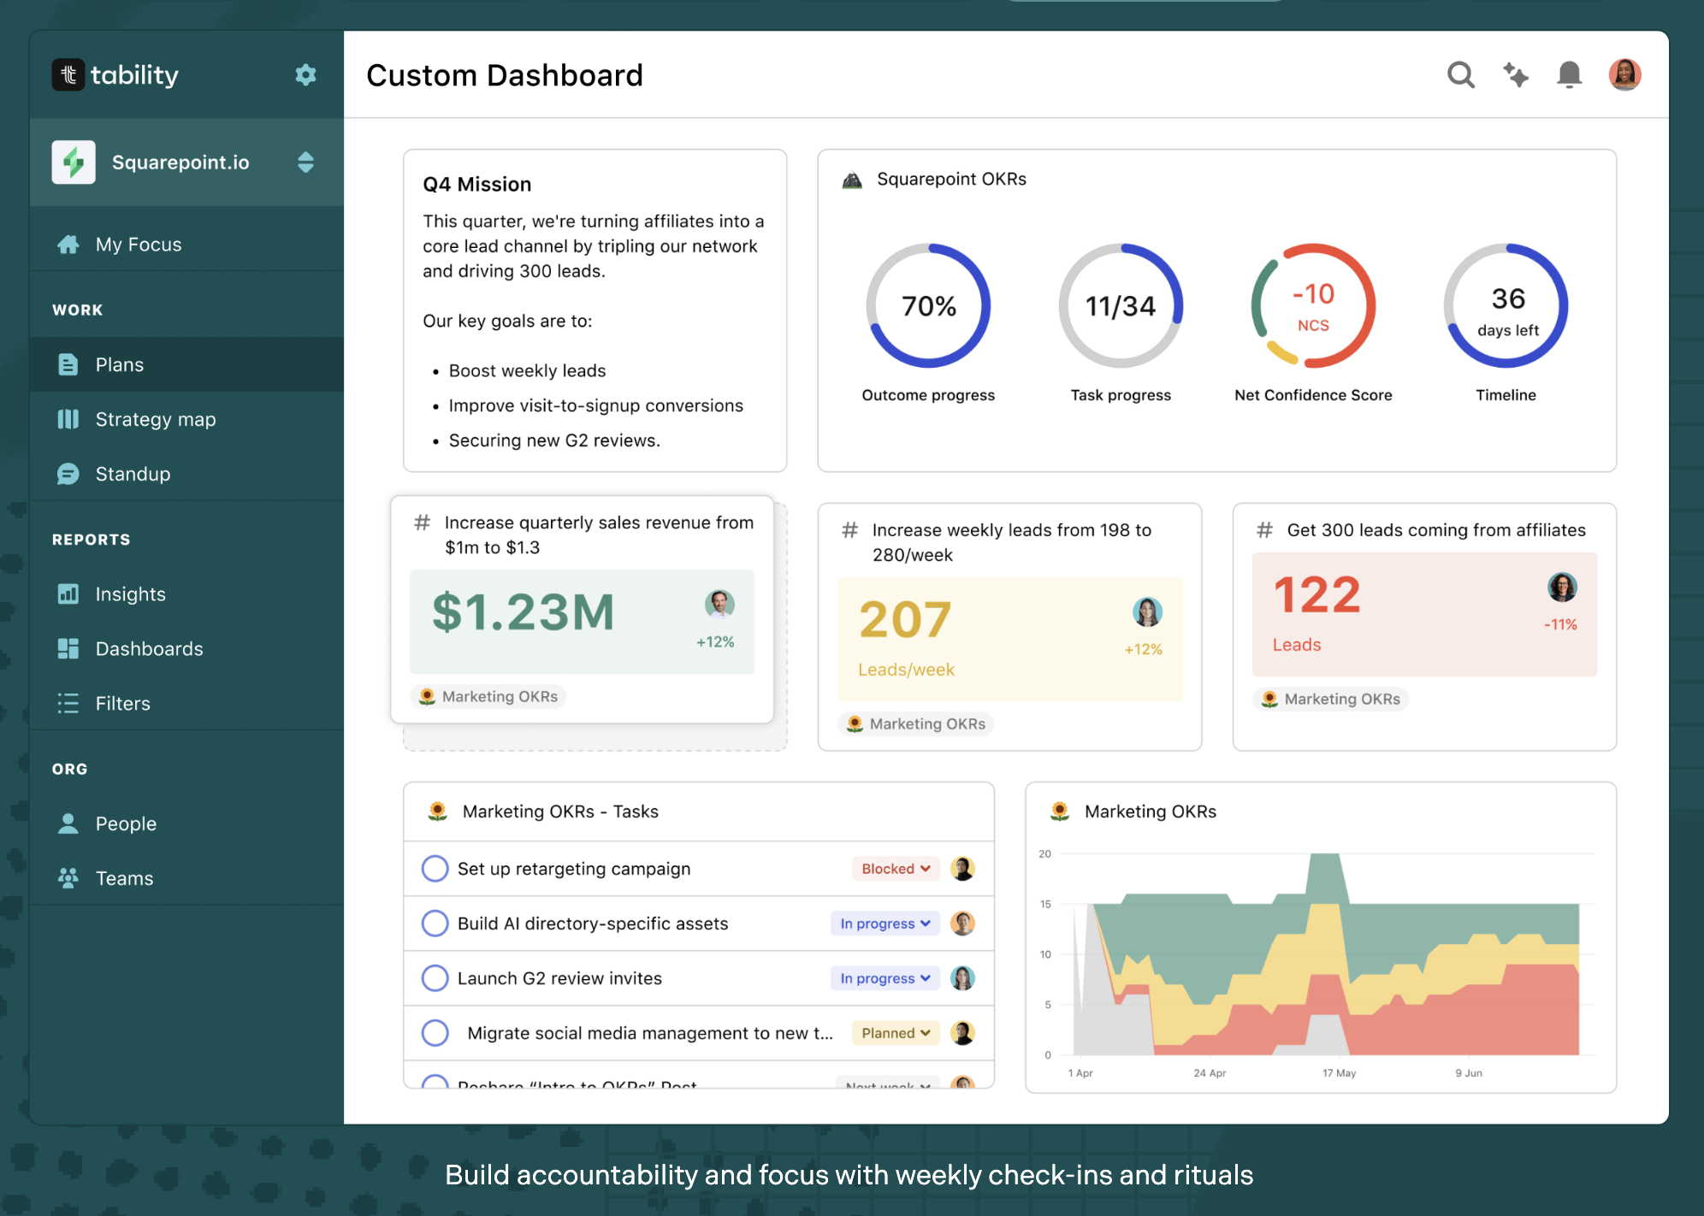Click the search magnifier icon
This screenshot has width=1704, height=1216.
coord(1460,75)
